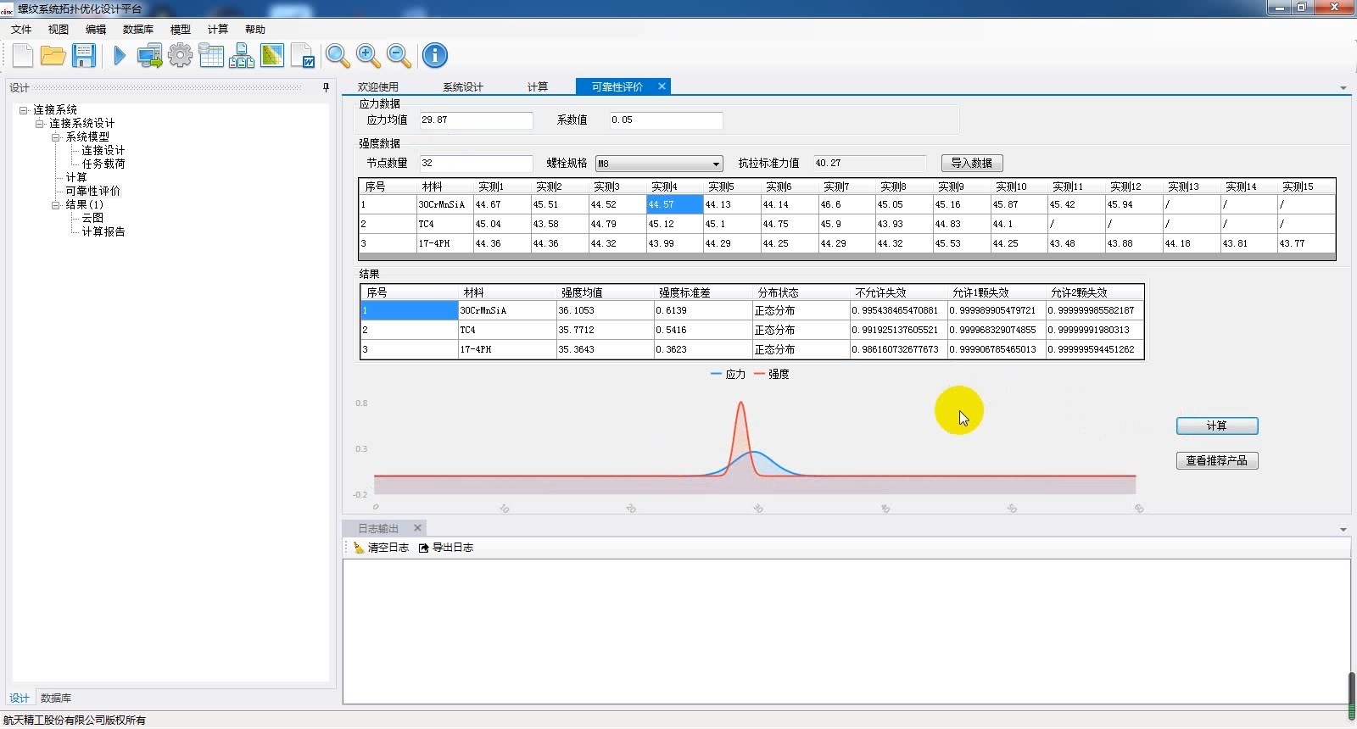The height and width of the screenshot is (729, 1357).
Task: Switch to the 欢迎使用 tab
Action: [378, 86]
